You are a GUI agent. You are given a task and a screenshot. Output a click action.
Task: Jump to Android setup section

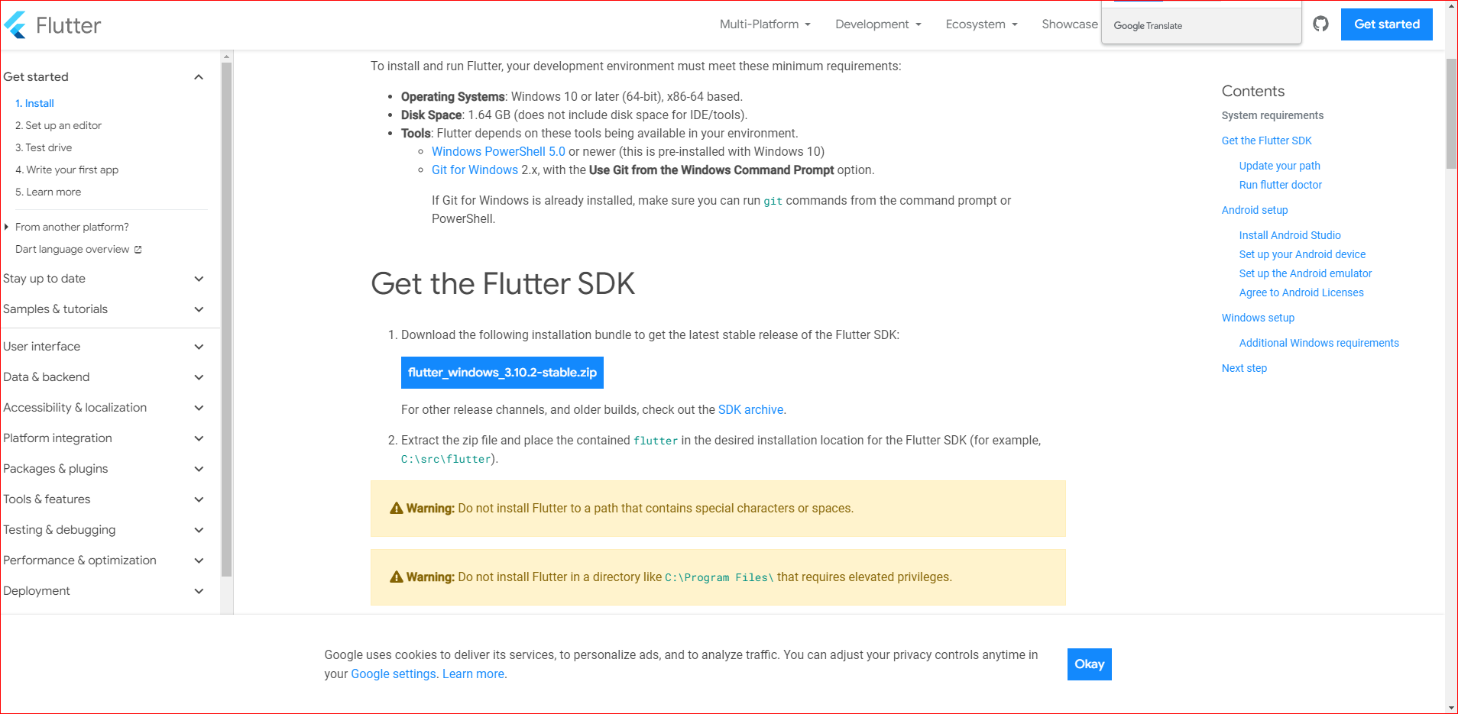point(1254,210)
